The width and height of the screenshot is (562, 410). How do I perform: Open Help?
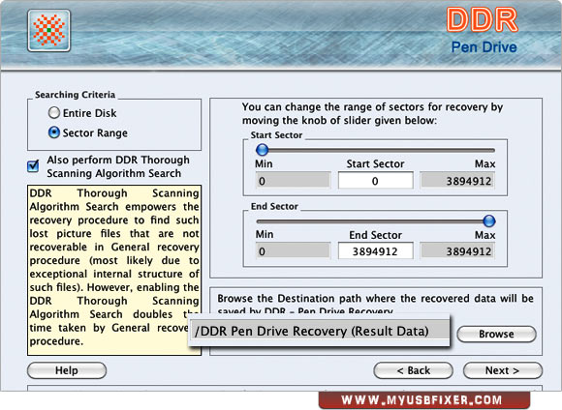coord(67,370)
